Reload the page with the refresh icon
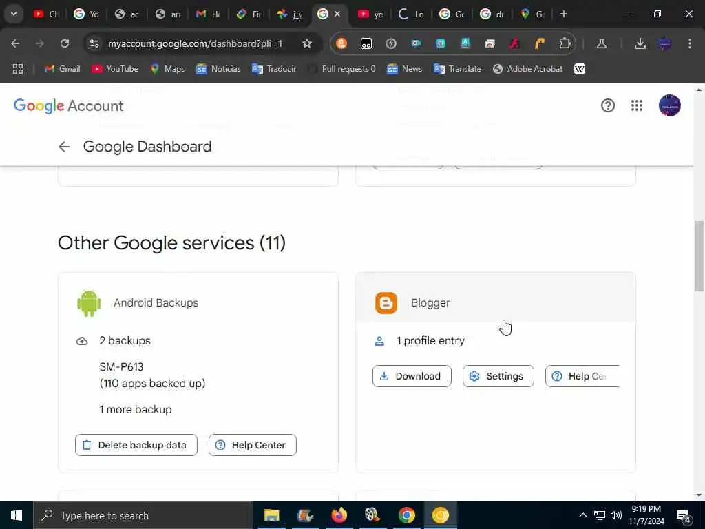Image resolution: width=705 pixels, height=529 pixels. [x=65, y=43]
